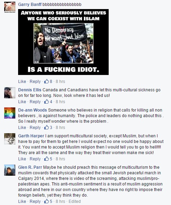Viewport: 171px width, 205px height.
Task: Click thumbs-up count on Garry Banff comment
Action: coord(51,82)
